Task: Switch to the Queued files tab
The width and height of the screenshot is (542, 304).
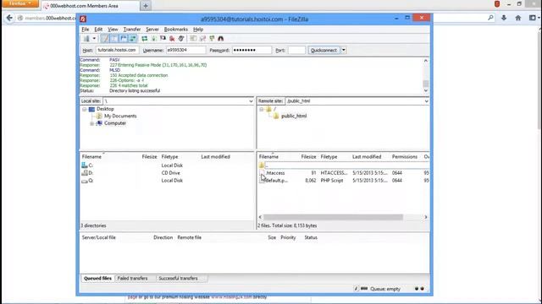Action: pyautogui.click(x=98, y=279)
